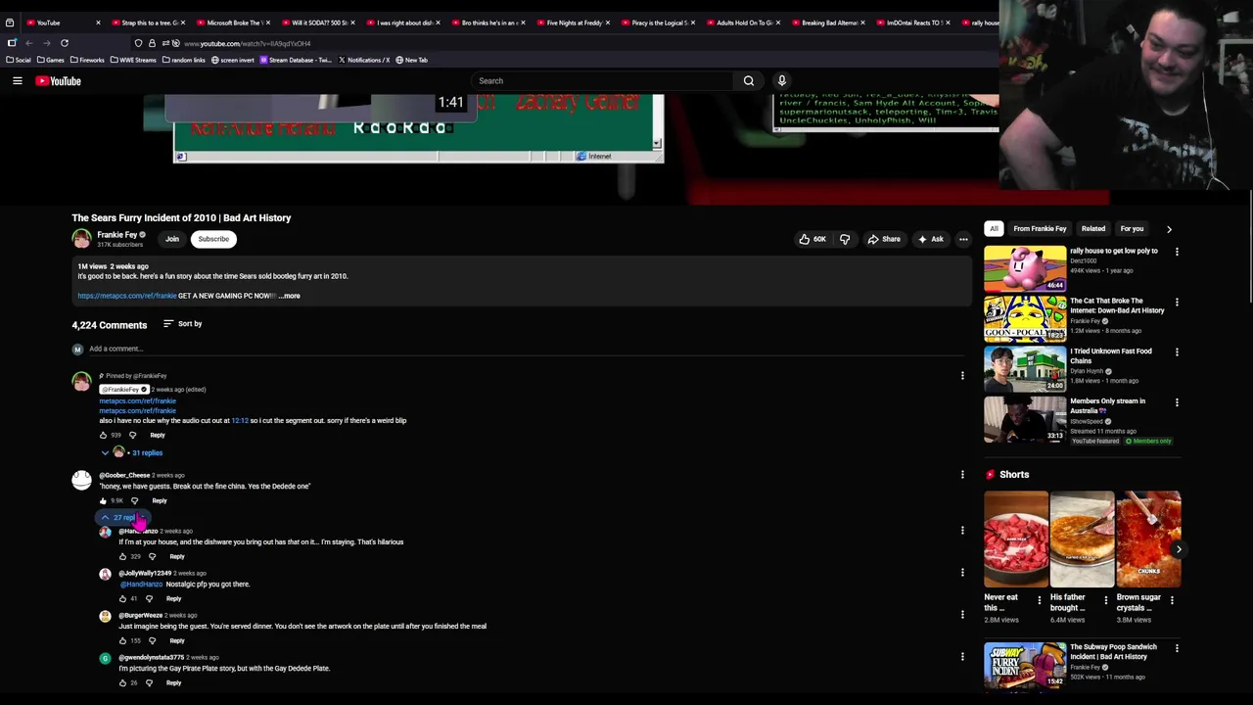This screenshot has width=1253, height=705.
Task: Show next Shorts with the arrow
Action: tap(1179, 549)
